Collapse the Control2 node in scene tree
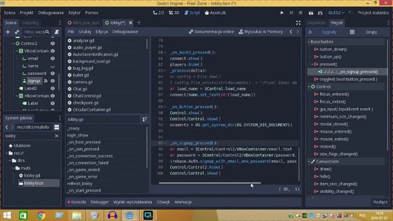 [x=14, y=44]
